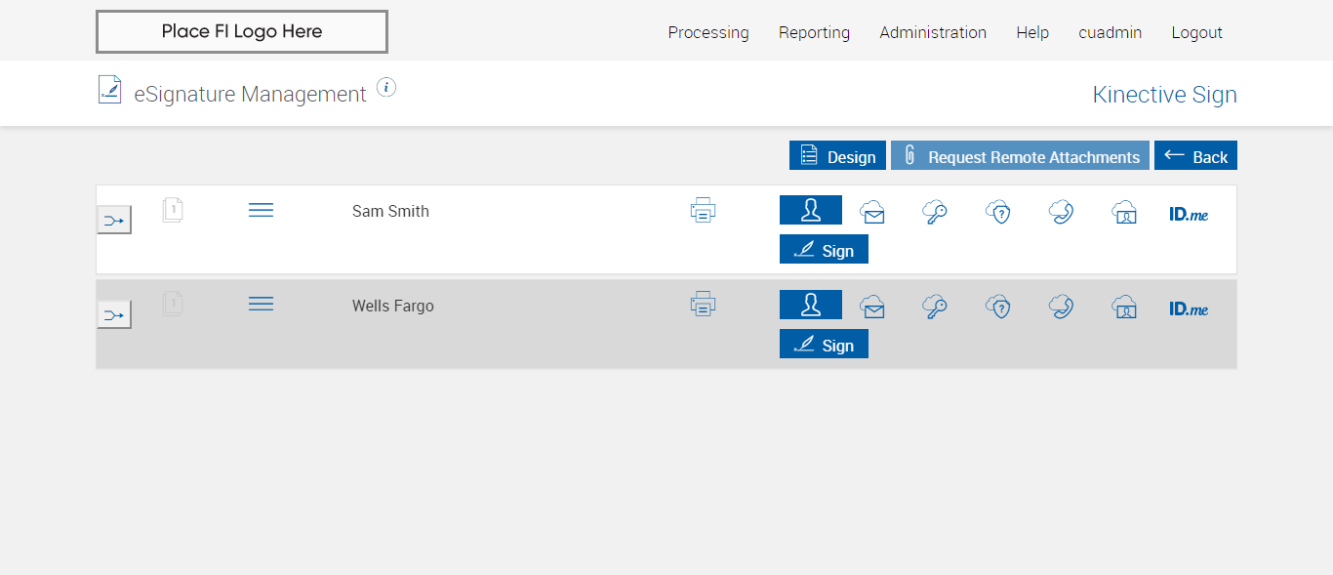Click the in-person signer icon for Sam Smith
The width and height of the screenshot is (1333, 575).
(810, 210)
